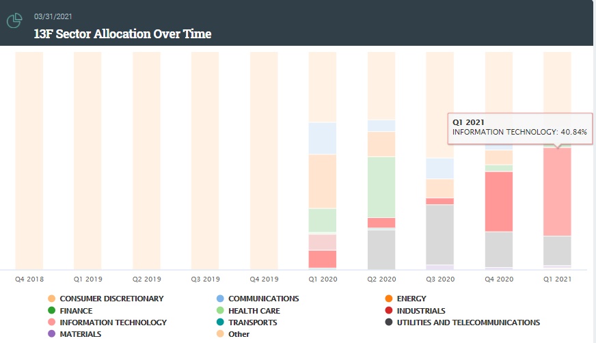Click the Q1 2019 axis label
This screenshot has width=596, height=343.
[87, 279]
